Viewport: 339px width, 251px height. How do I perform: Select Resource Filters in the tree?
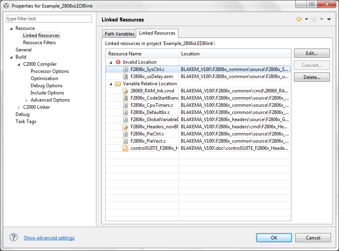click(39, 43)
